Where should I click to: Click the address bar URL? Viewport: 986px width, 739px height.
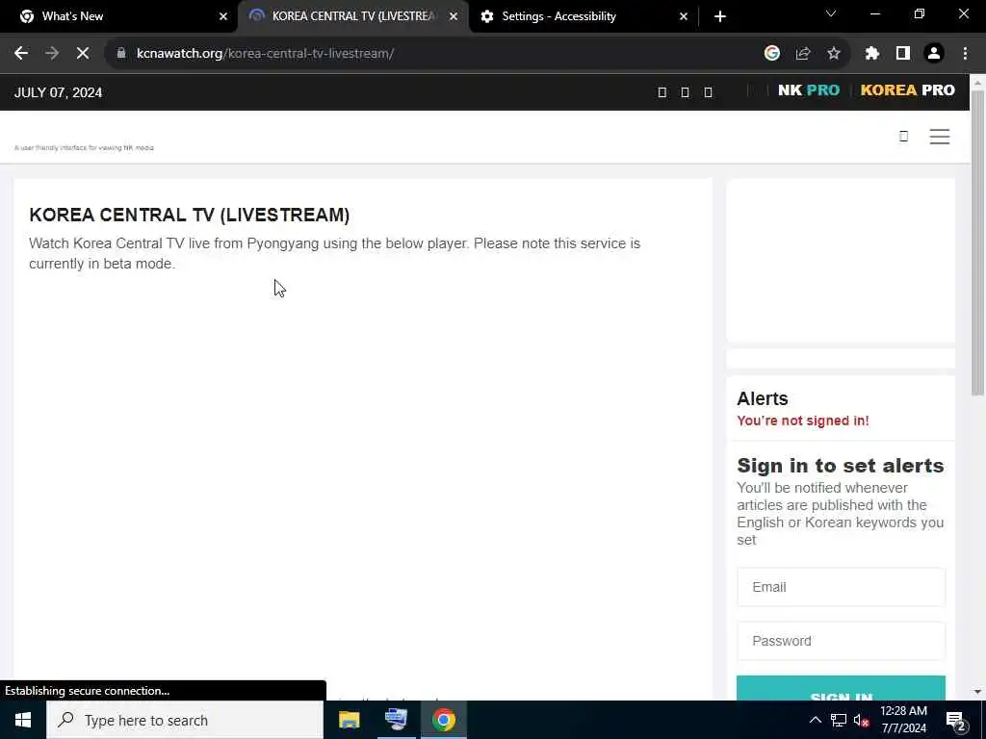coord(265,54)
